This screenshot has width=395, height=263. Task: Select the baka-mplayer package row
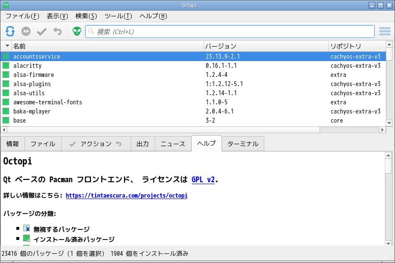[x=193, y=111]
